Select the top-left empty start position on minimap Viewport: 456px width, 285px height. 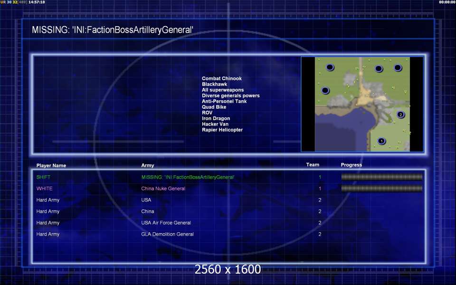[330, 67]
